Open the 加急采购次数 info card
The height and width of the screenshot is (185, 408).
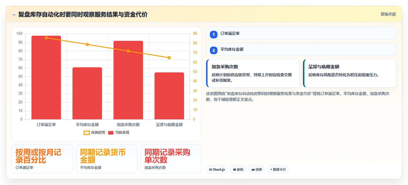coord(253,73)
